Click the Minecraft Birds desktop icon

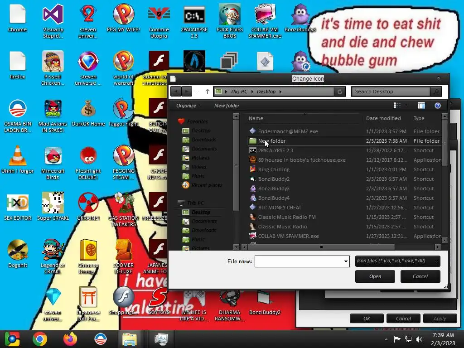[53, 162]
